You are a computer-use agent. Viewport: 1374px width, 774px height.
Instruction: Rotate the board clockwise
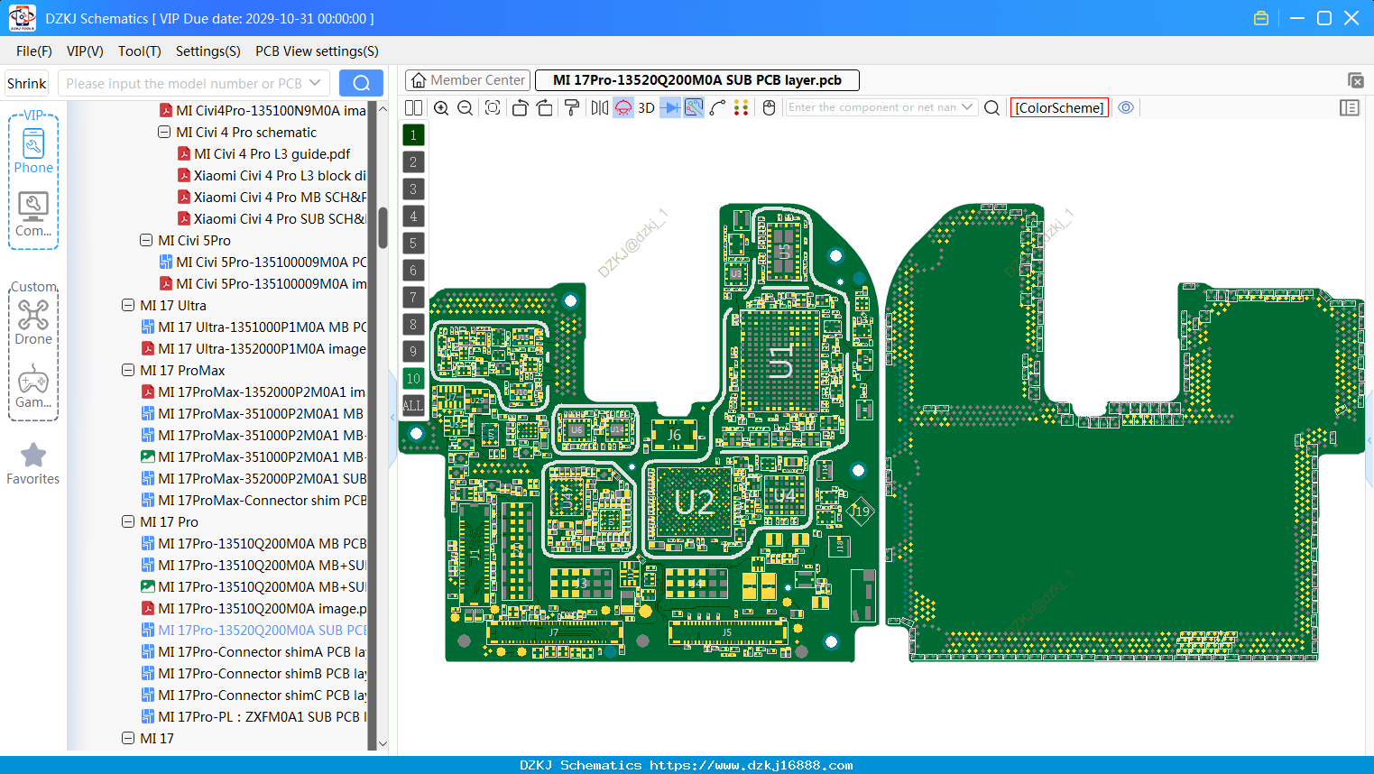[545, 107]
